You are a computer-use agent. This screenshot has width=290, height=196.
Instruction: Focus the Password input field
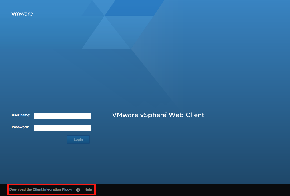tap(63, 128)
